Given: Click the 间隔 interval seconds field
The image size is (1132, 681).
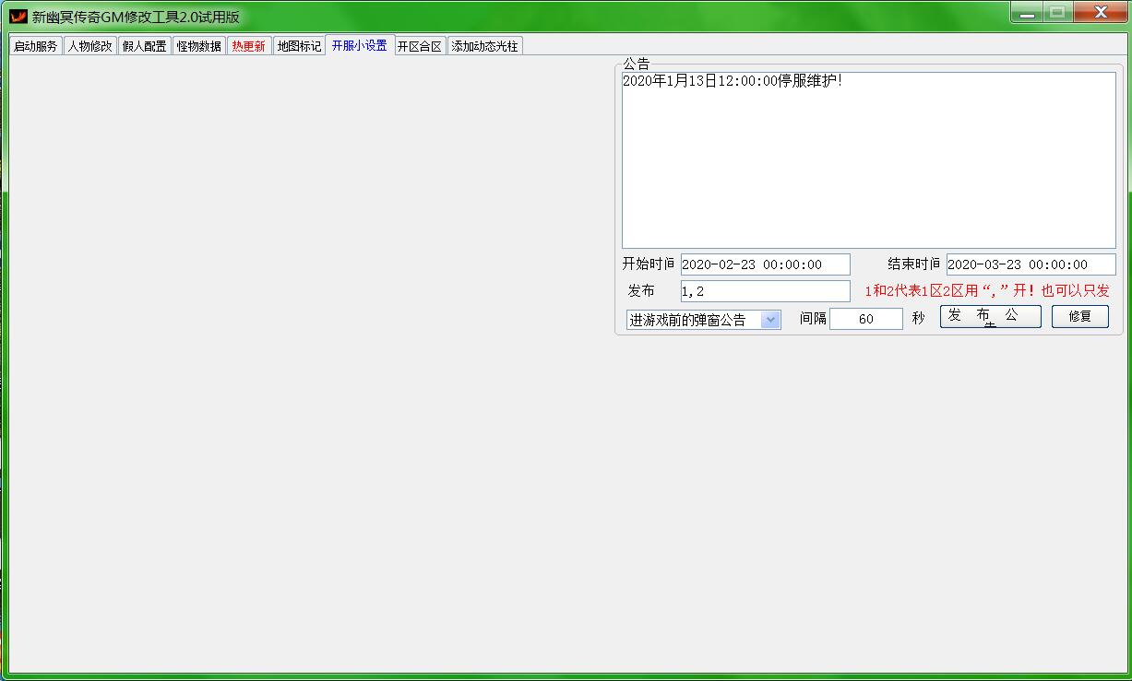Looking at the screenshot, I should 865,319.
